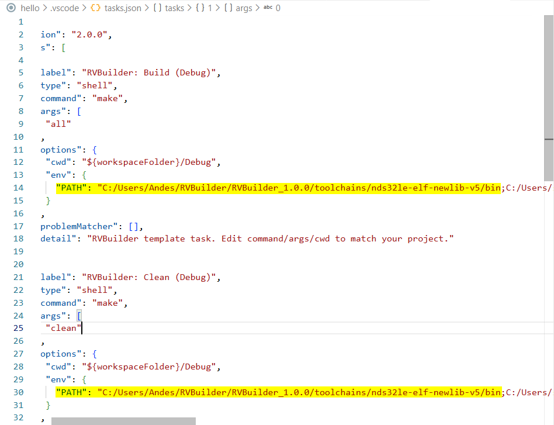The width and height of the screenshot is (554, 425).
Task: Click the circular icon before hello breadcrumb
Action: (11, 8)
